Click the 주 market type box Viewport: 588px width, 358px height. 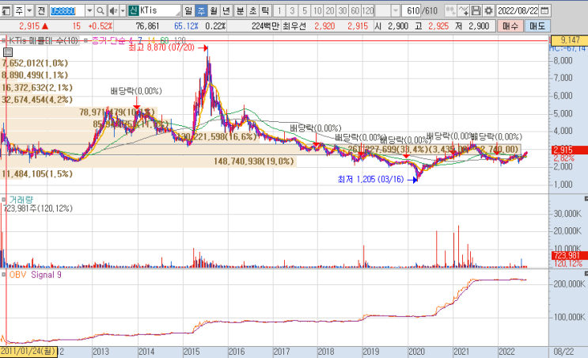[x=19, y=10]
